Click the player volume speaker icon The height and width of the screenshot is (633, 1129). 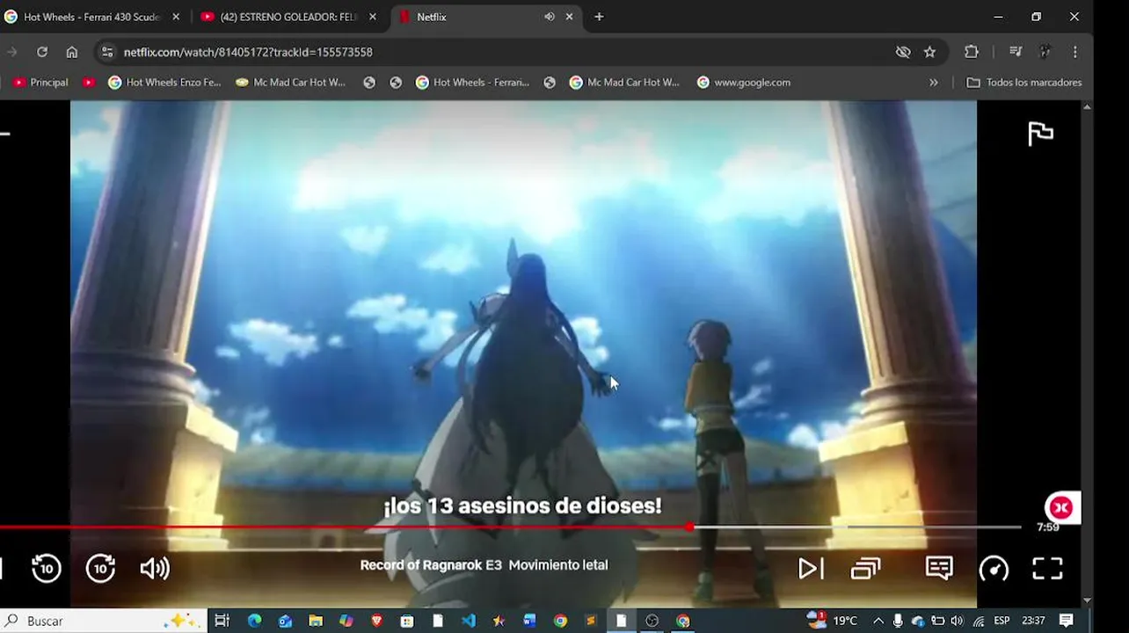155,569
